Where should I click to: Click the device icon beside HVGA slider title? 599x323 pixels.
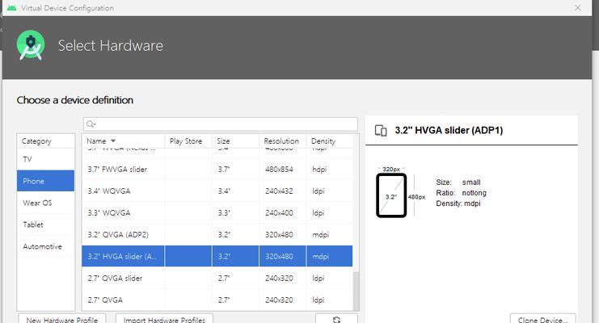pos(381,131)
